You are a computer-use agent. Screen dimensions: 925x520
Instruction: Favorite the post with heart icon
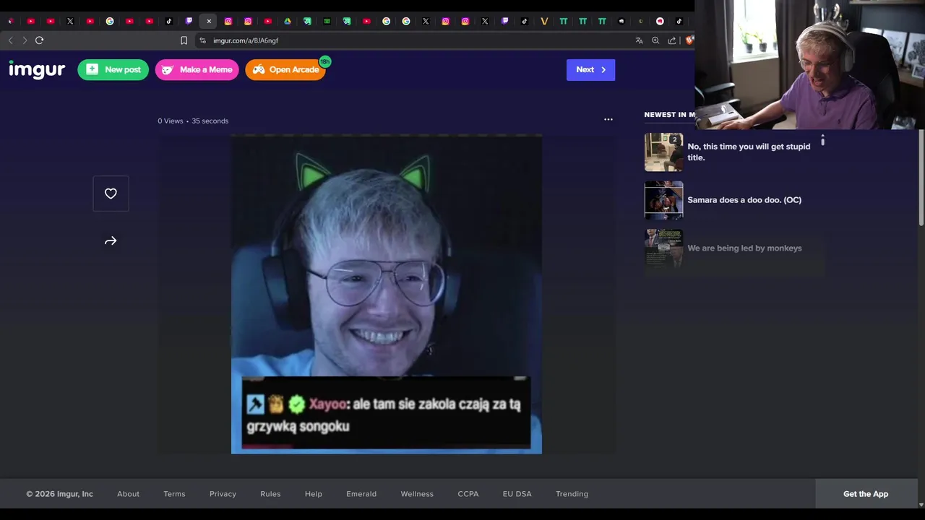(x=111, y=194)
